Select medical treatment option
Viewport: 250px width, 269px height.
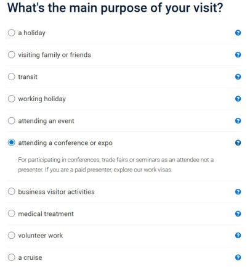click(x=12, y=213)
